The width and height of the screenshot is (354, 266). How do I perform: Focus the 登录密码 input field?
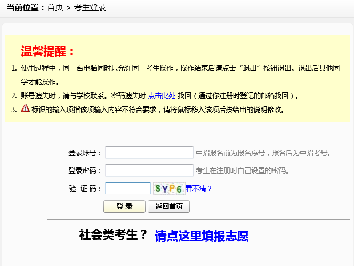pos(149,170)
